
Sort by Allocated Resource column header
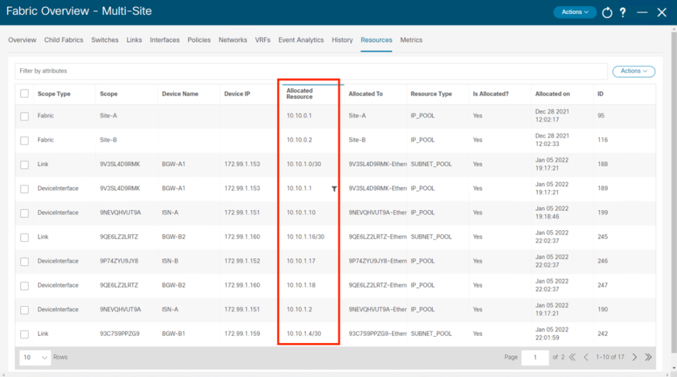pyautogui.click(x=299, y=93)
